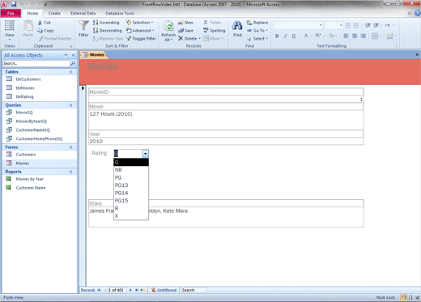Screen dimensions: 421x302
Task: Click Toggle Filter
Action: 141,39
